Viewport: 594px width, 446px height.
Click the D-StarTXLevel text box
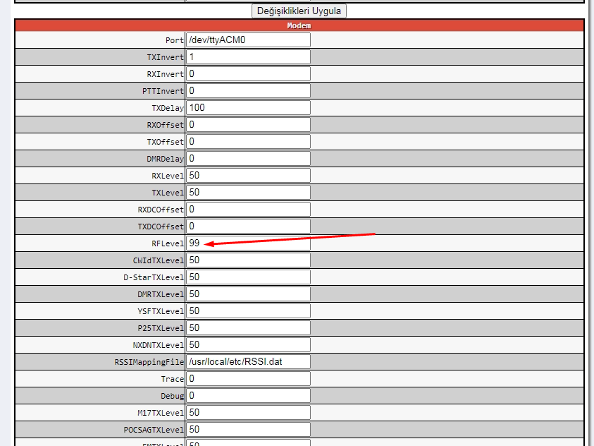coord(248,277)
